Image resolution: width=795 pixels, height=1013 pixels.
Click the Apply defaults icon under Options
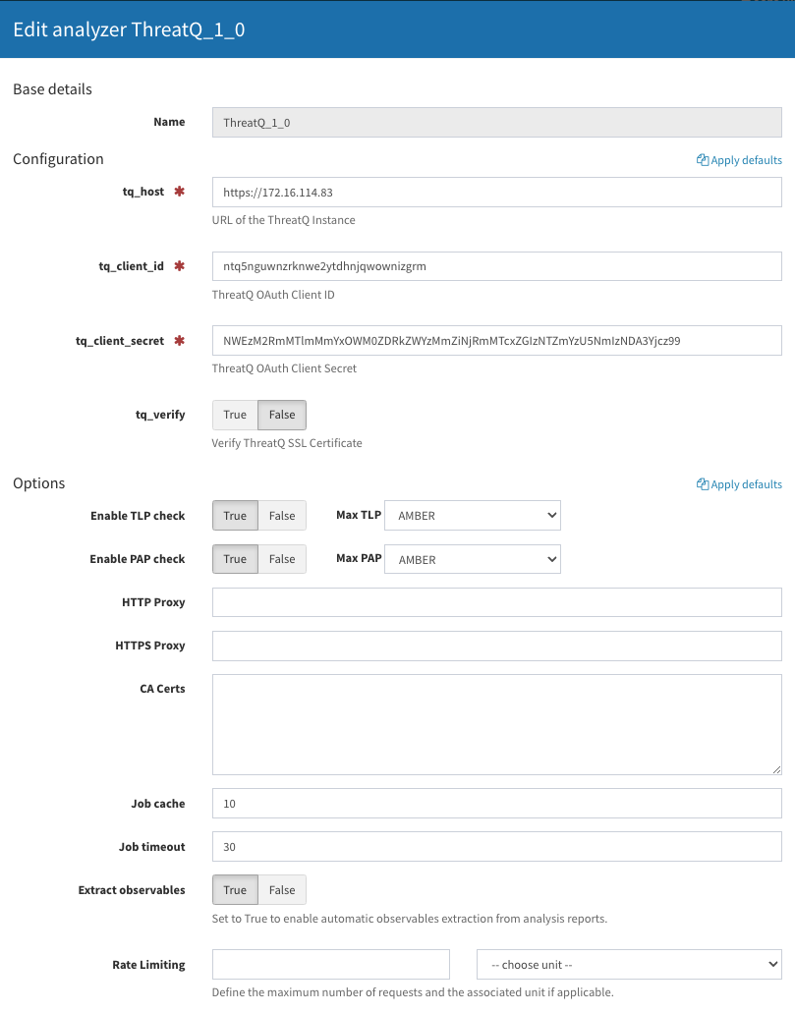click(x=703, y=483)
